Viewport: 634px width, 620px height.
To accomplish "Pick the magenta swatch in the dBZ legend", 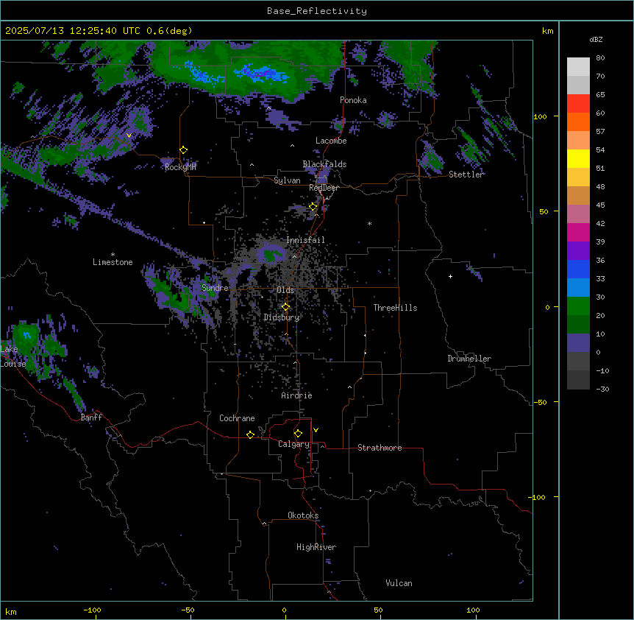I will pyautogui.click(x=578, y=232).
